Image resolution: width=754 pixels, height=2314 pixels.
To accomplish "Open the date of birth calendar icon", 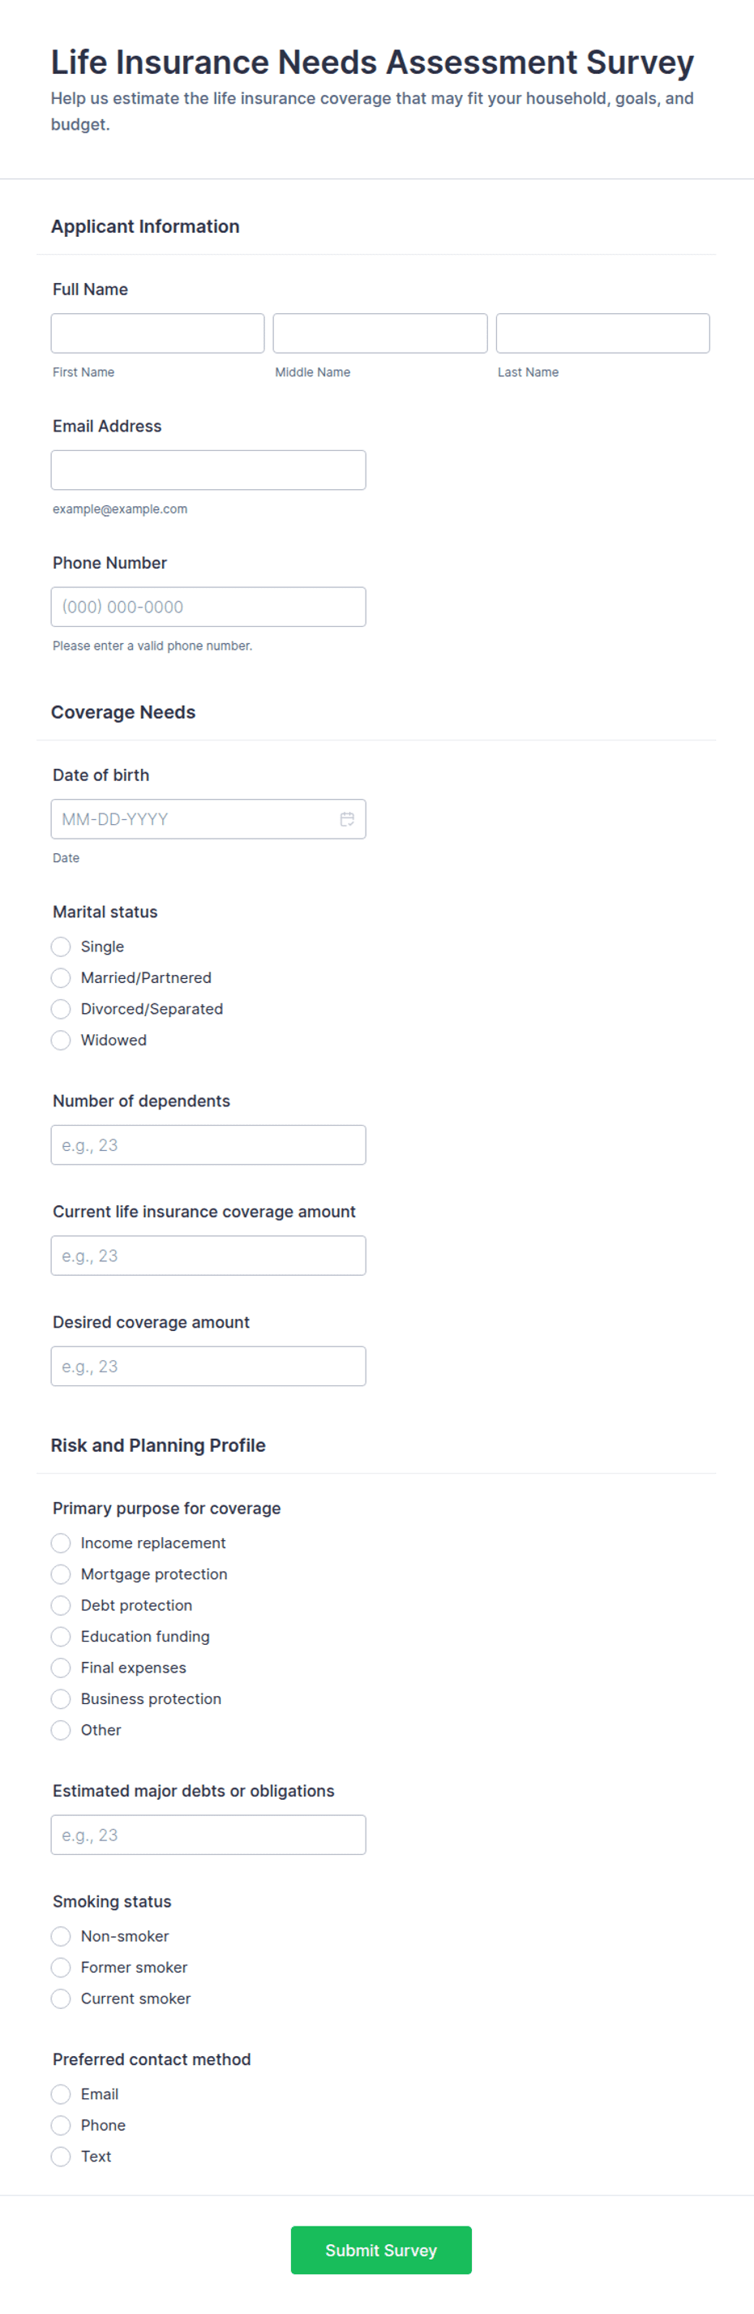I will coord(346,819).
